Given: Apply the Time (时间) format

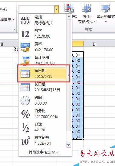Looking at the screenshot, I should click(43, 100).
